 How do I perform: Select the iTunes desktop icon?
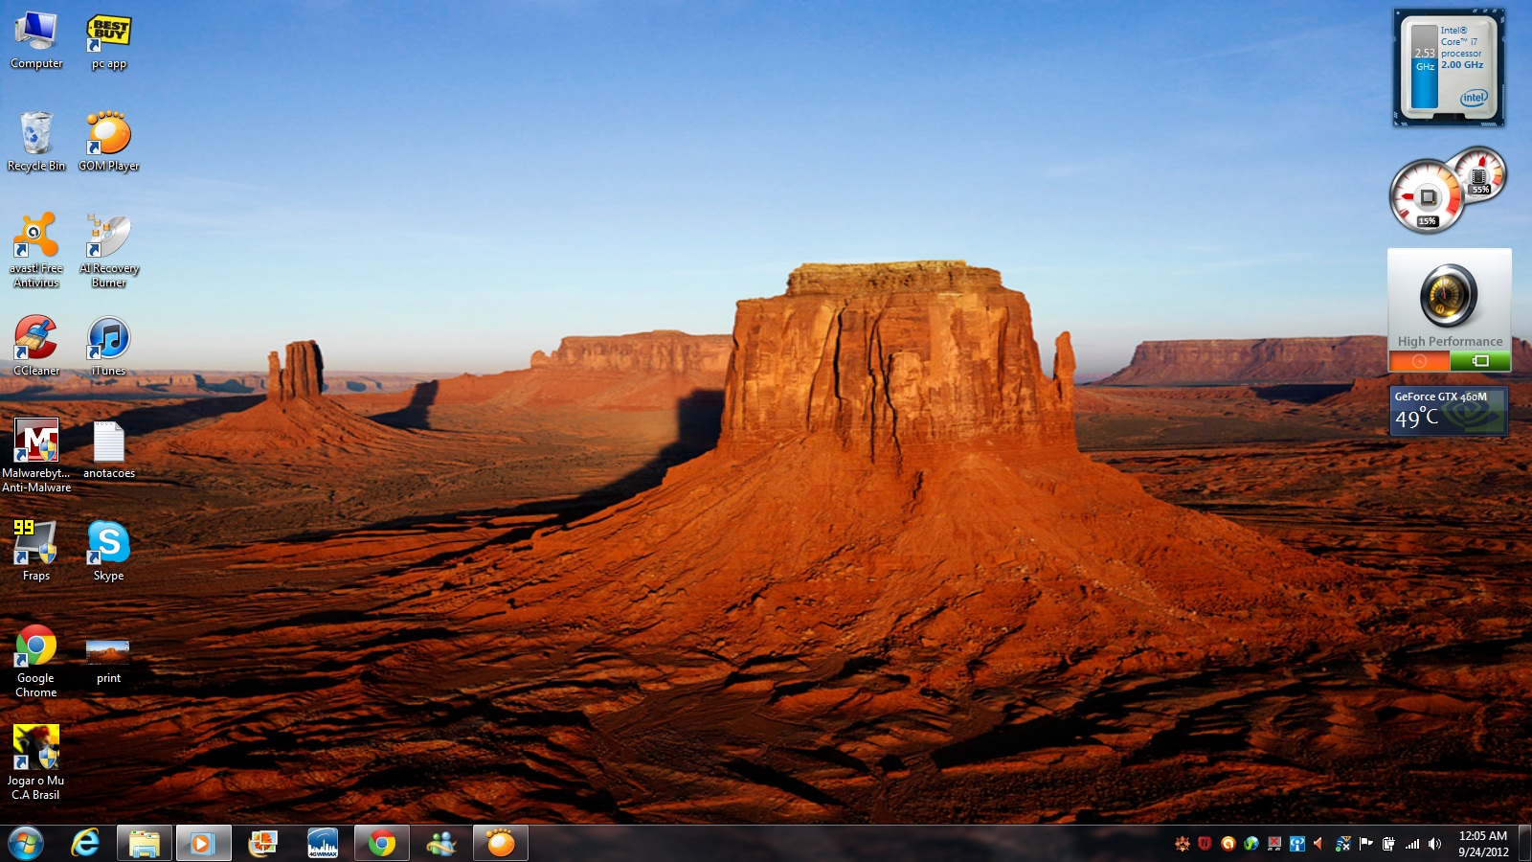click(x=108, y=340)
